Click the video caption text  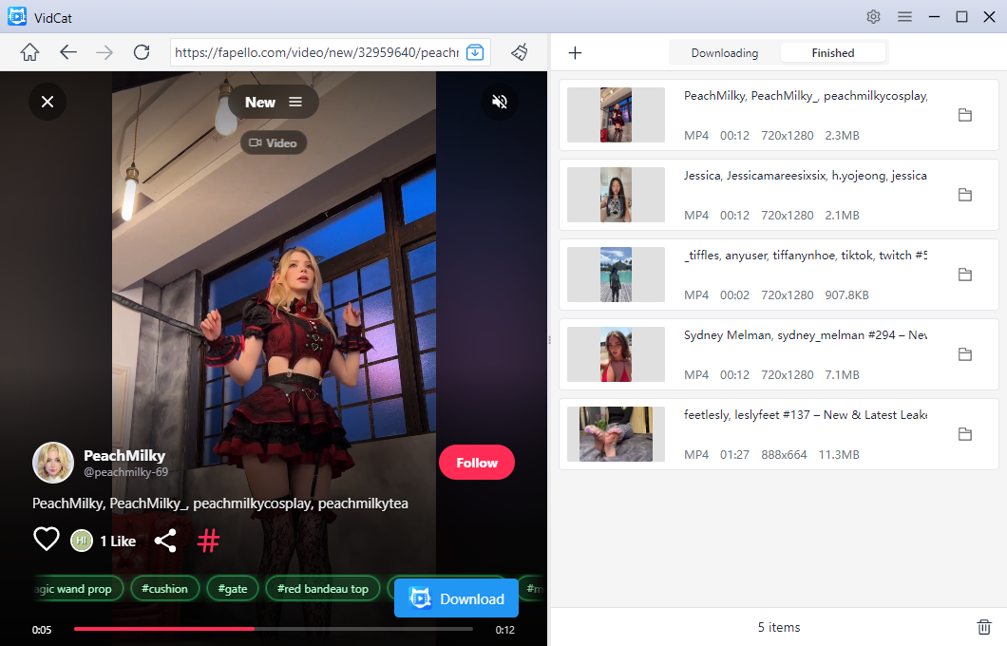click(x=220, y=503)
